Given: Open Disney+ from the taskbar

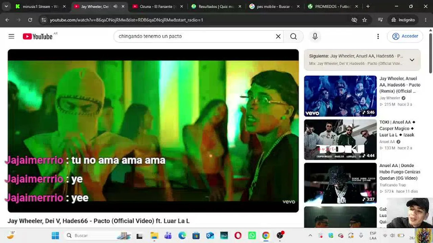Looking at the screenshot, I should pos(224,236).
